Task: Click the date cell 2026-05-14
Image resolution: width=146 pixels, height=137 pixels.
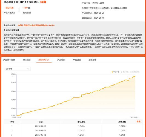Action: click(41, 130)
